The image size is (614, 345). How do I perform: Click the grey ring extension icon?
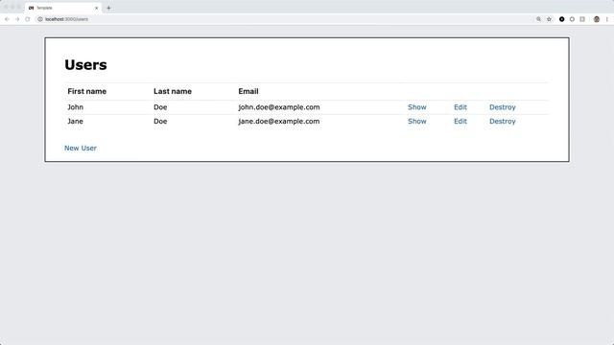(x=572, y=19)
